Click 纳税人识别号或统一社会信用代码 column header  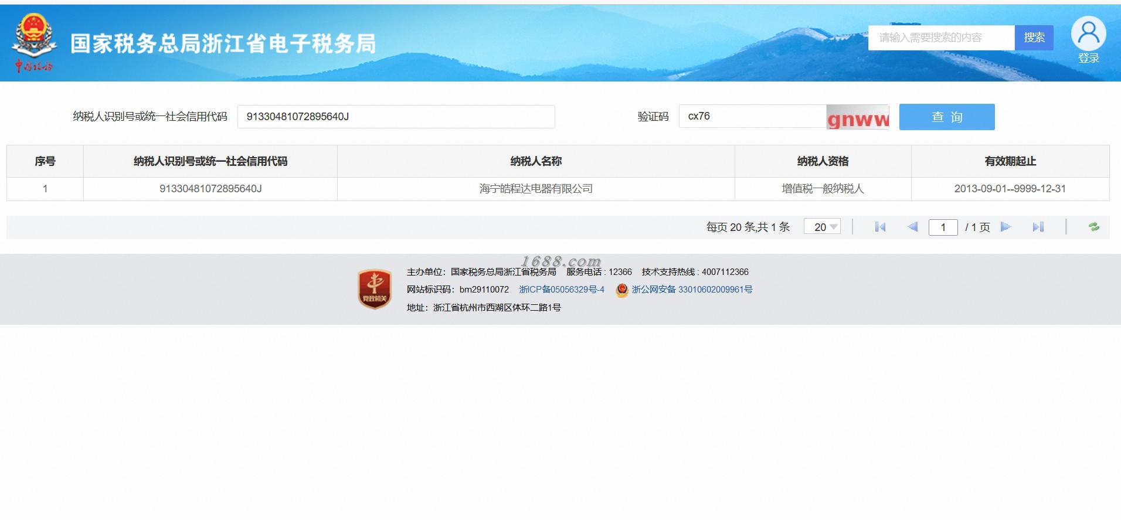pyautogui.click(x=210, y=161)
